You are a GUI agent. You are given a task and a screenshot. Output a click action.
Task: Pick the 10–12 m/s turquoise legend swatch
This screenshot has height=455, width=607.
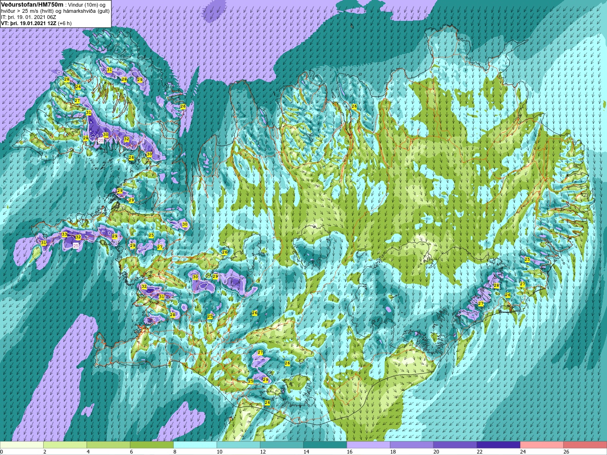239,445
